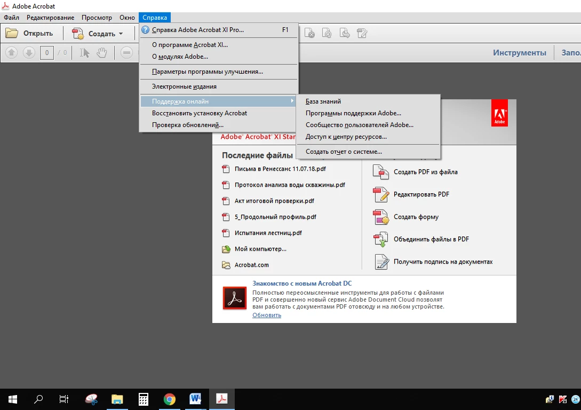Image resolution: width=581 pixels, height=410 pixels.
Task: Select the text selection cursor tool
Action: point(84,53)
